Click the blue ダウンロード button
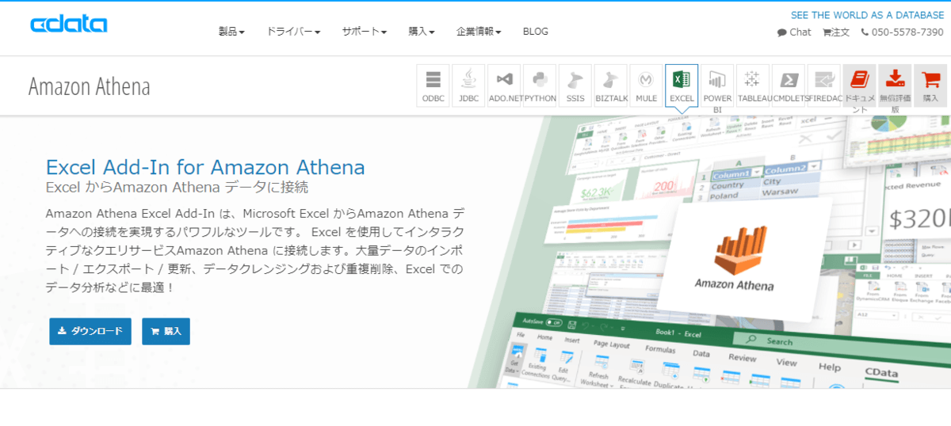This screenshot has width=951, height=426. pyautogui.click(x=90, y=331)
